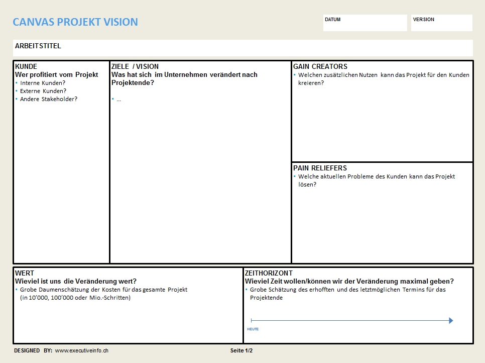Select the PAIN RELIEFERS heading
Screen dimensions: 485x363
click(320, 168)
